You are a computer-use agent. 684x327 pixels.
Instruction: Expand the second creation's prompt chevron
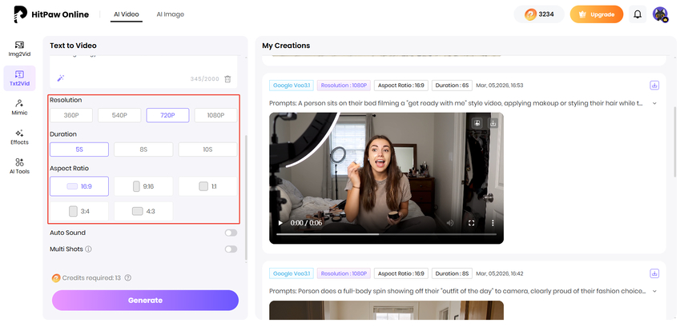click(x=654, y=292)
